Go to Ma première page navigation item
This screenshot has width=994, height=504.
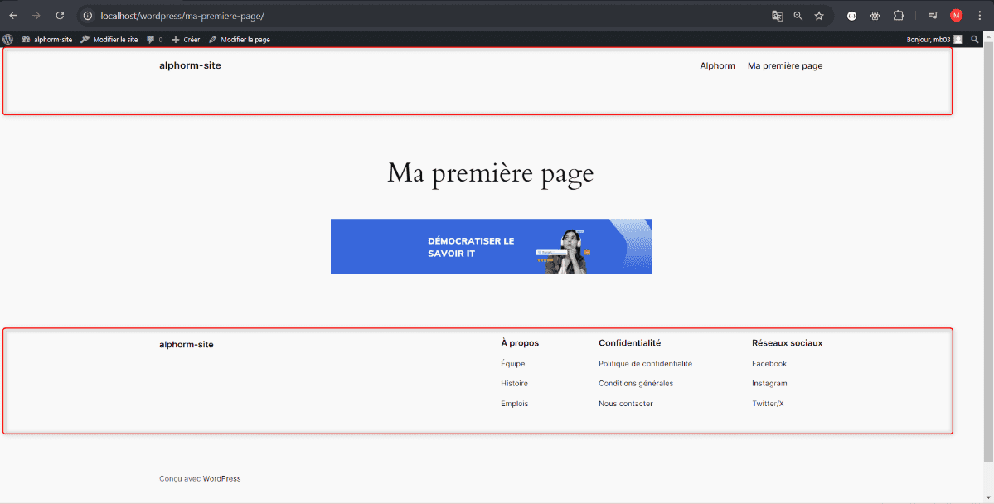tap(785, 65)
